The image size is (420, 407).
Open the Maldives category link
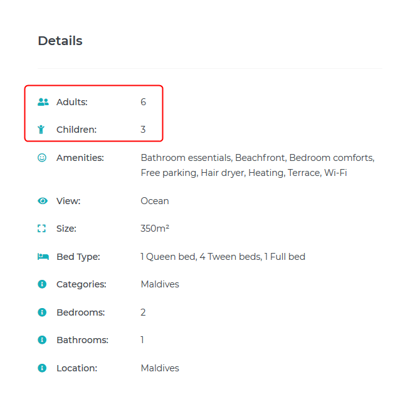tap(160, 284)
